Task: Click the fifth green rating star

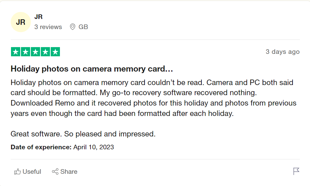Action: pos(55,52)
